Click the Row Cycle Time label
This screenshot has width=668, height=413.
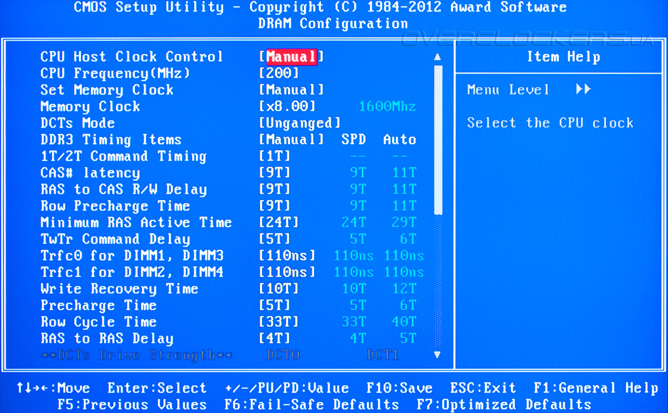pos(98,323)
